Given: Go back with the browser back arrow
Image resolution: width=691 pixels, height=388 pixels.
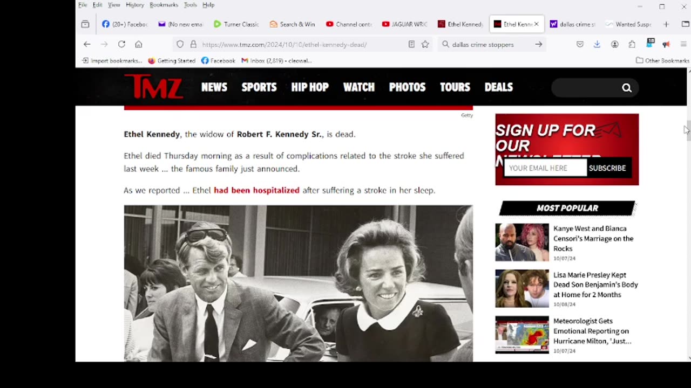Looking at the screenshot, I should [x=87, y=44].
